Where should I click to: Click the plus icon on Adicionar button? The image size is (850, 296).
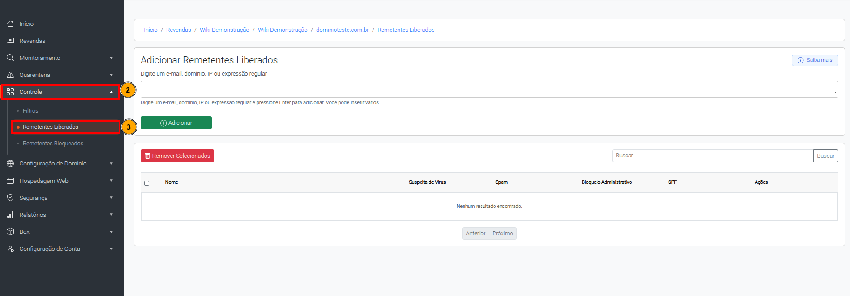(163, 123)
